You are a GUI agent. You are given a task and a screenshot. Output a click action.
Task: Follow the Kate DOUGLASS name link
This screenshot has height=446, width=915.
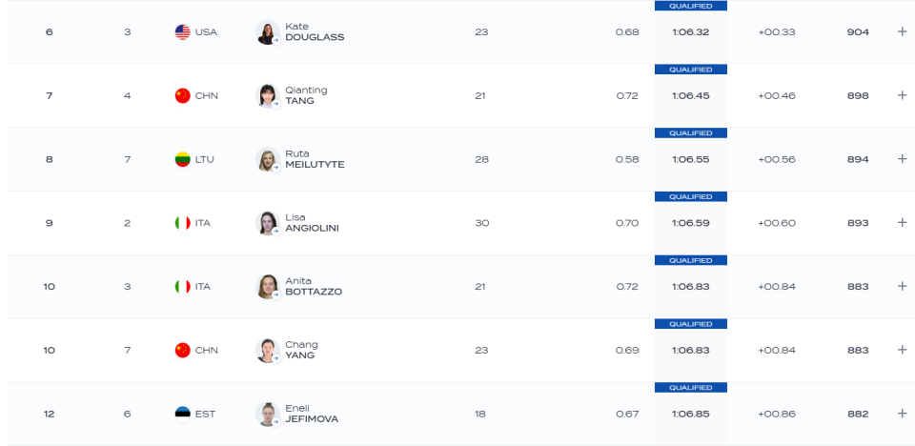tap(315, 32)
